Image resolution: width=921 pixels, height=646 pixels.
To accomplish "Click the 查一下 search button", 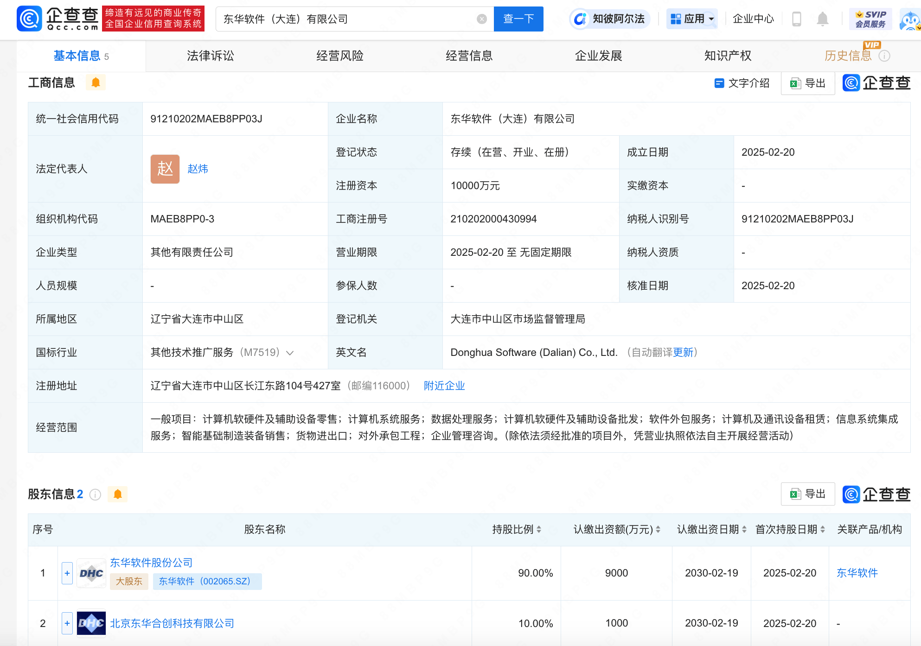I will tap(518, 19).
